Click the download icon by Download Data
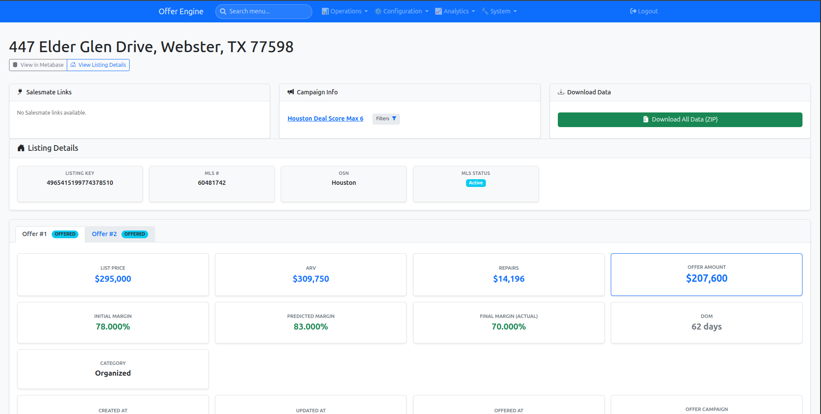The image size is (821, 414). coord(561,92)
